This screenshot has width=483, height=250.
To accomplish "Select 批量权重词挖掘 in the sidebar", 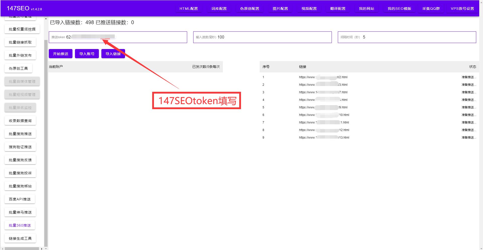I will [22, 29].
